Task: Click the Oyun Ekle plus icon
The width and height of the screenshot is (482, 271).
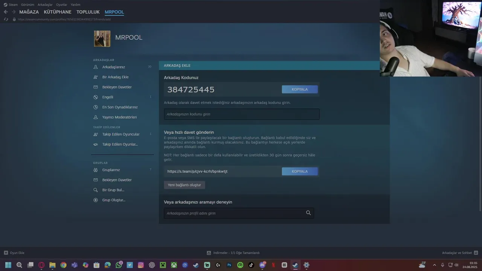Action: [6, 253]
